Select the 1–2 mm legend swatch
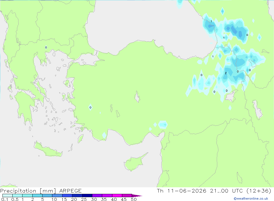 (x=27, y=196)
